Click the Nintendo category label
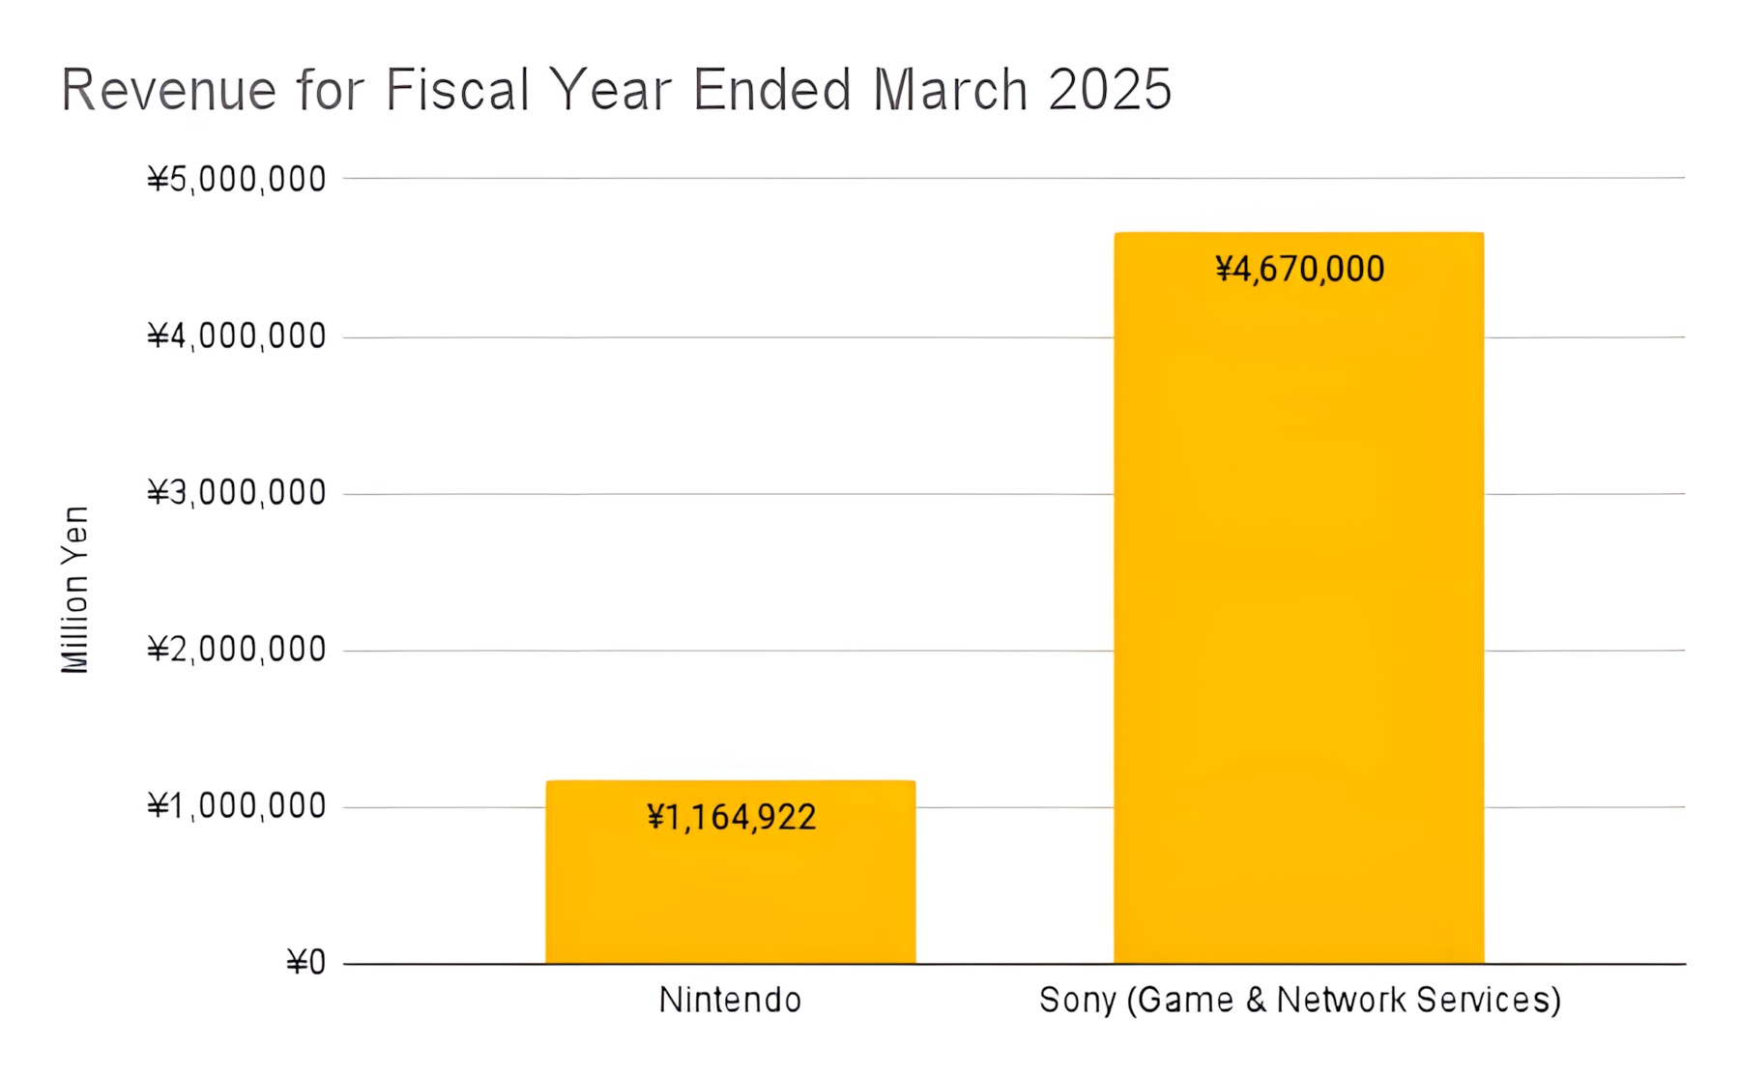Viewport: 1740px width, 1076px height. [730, 1000]
